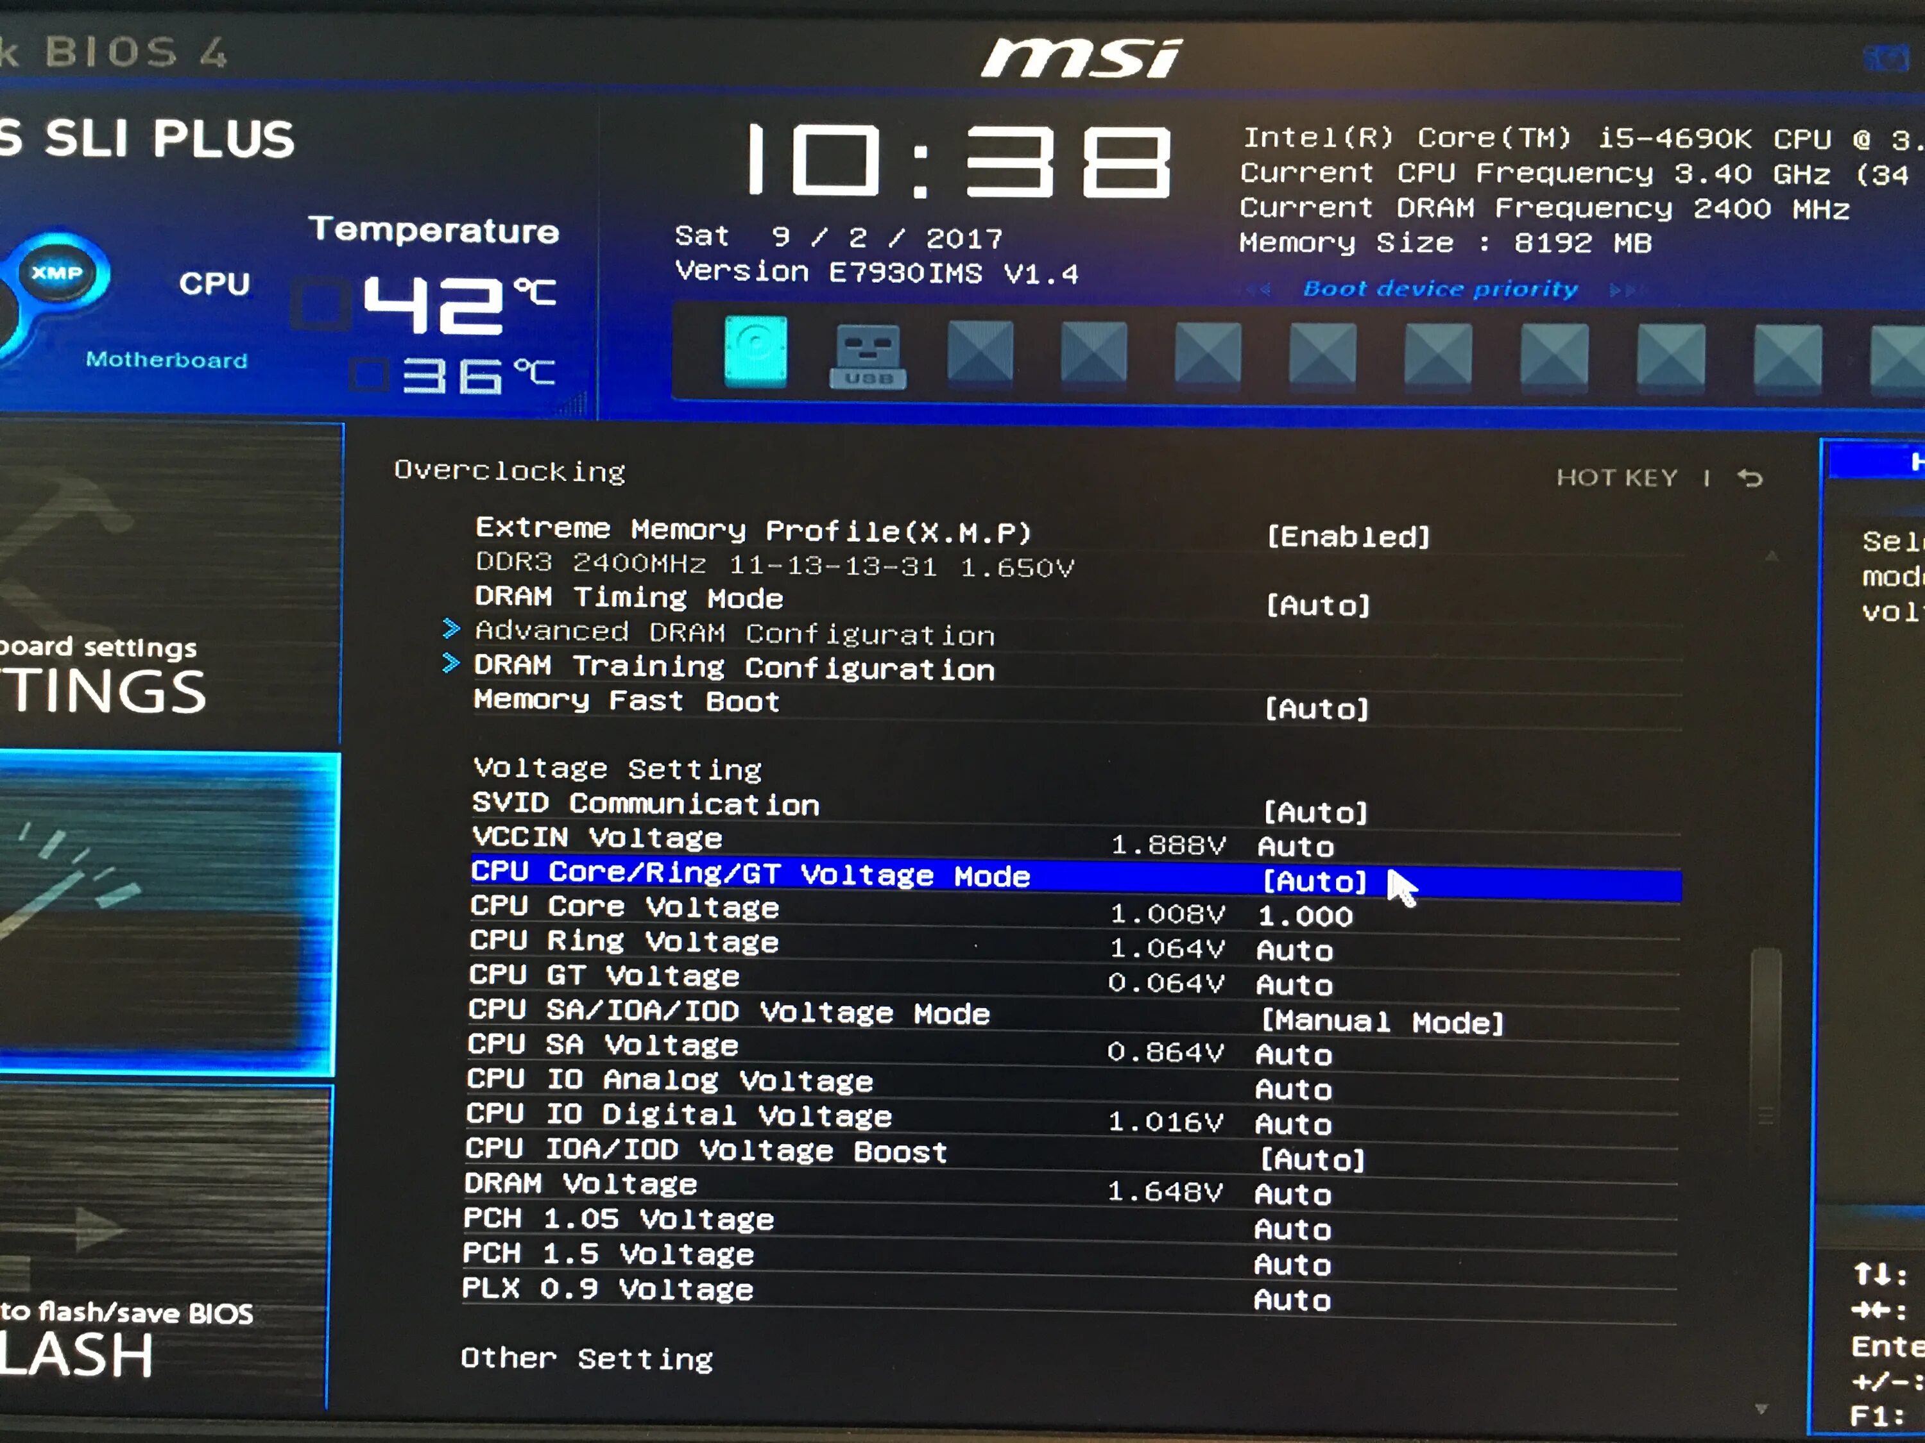The height and width of the screenshot is (1443, 1925).
Task: Click the CPU Core Voltage value field
Action: 1305,916
